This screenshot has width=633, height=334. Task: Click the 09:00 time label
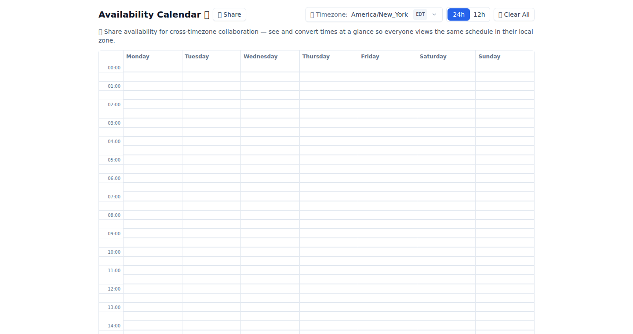coord(114,233)
